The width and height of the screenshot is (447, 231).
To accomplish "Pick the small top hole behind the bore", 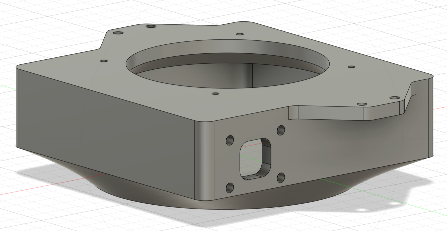I will tap(240, 34).
